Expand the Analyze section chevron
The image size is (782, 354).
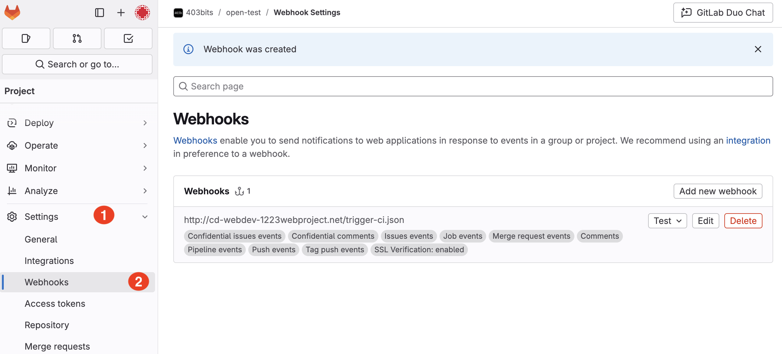point(145,191)
